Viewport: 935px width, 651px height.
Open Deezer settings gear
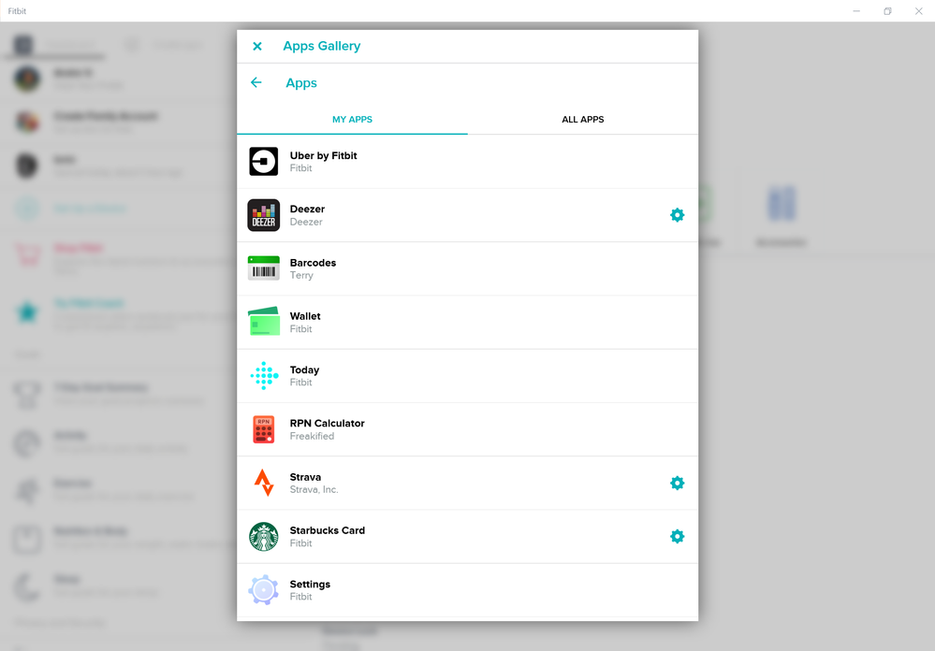click(677, 215)
